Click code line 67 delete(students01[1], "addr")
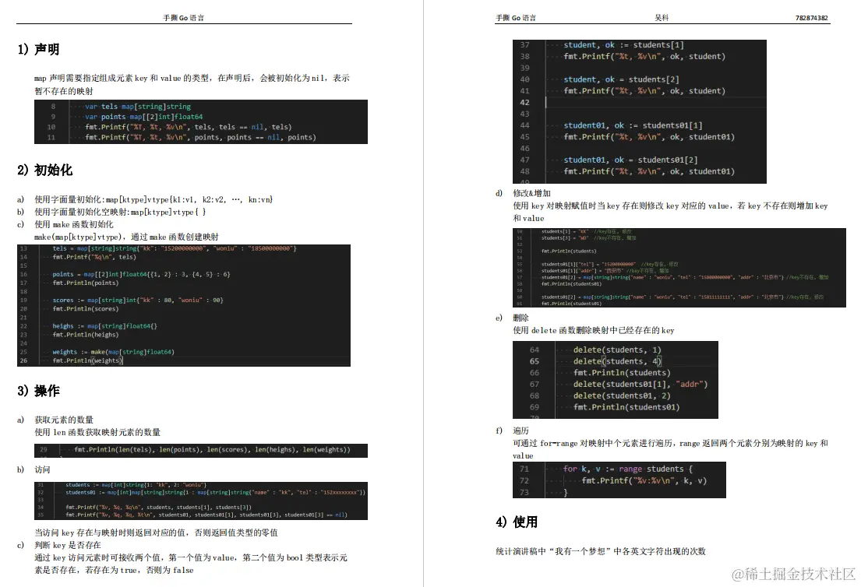Image resolution: width=861 pixels, height=587 pixels. point(640,385)
